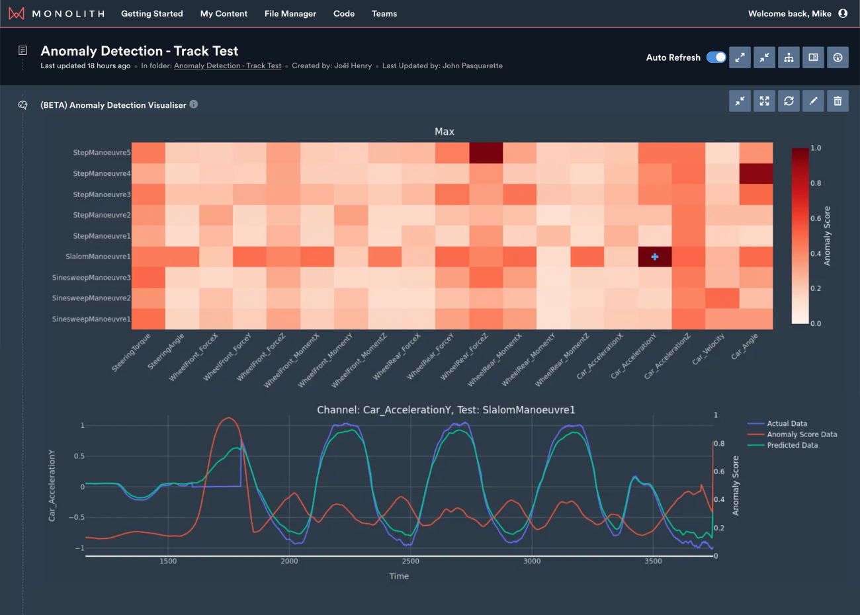Select the highlighted SlalomManoeuvre1 heatmap cell

(654, 257)
